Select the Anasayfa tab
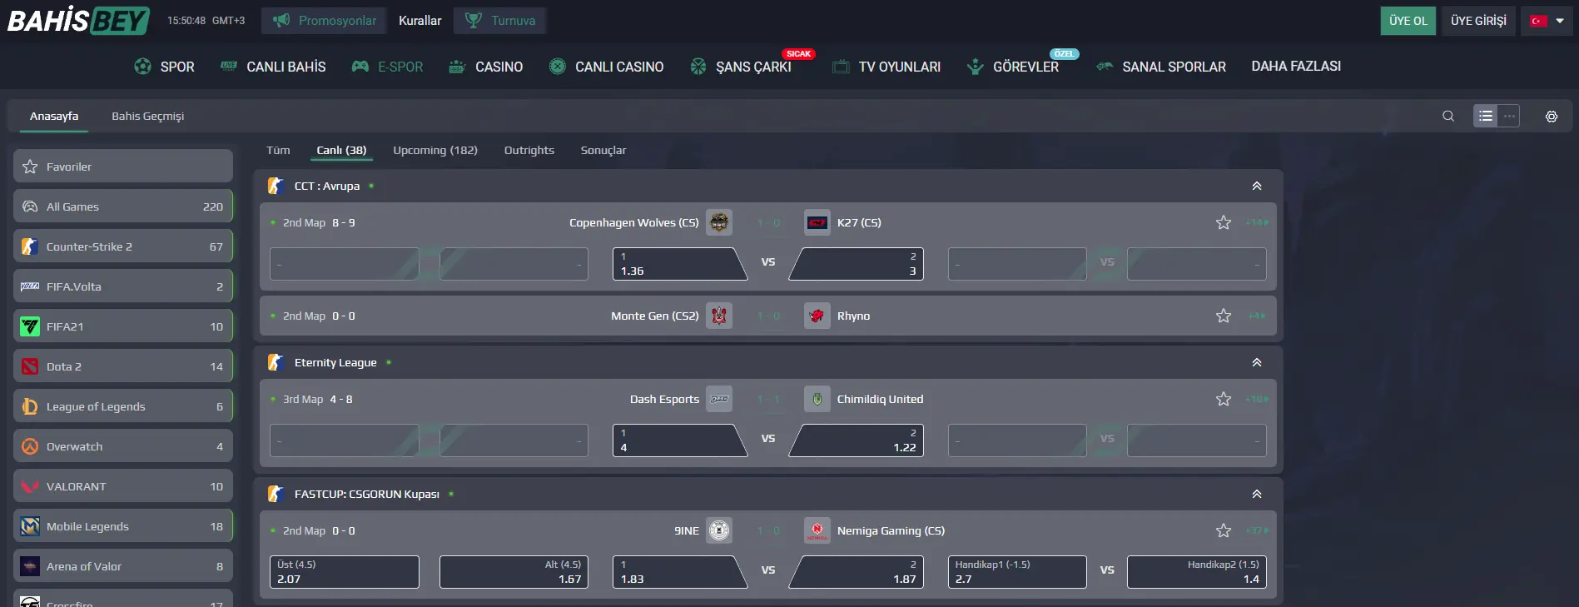 (x=54, y=116)
